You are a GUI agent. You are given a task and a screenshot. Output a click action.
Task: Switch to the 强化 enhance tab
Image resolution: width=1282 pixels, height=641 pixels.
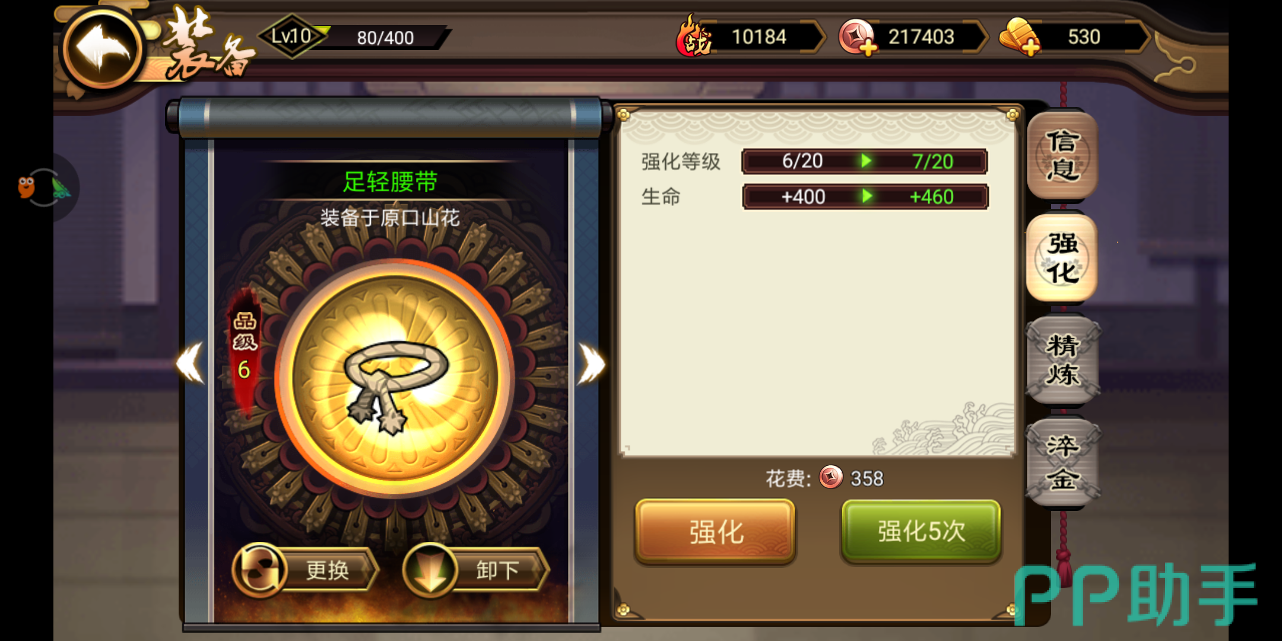click(x=1062, y=258)
